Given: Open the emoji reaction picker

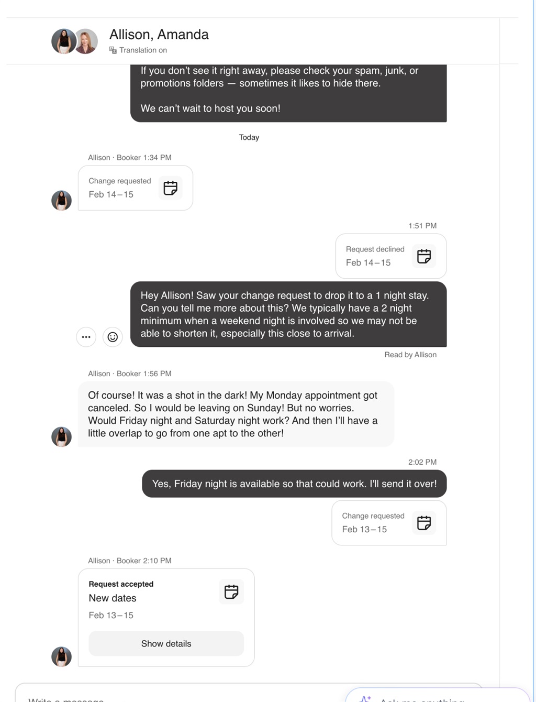Looking at the screenshot, I should (x=113, y=337).
